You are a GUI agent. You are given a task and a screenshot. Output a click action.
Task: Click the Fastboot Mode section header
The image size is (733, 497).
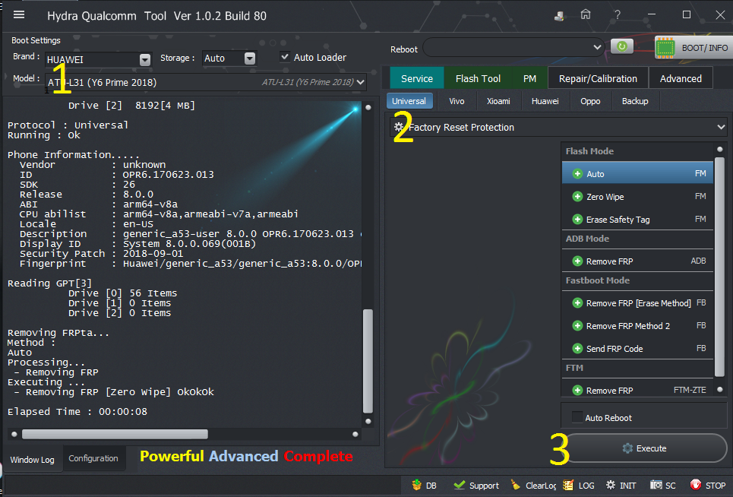tap(598, 280)
